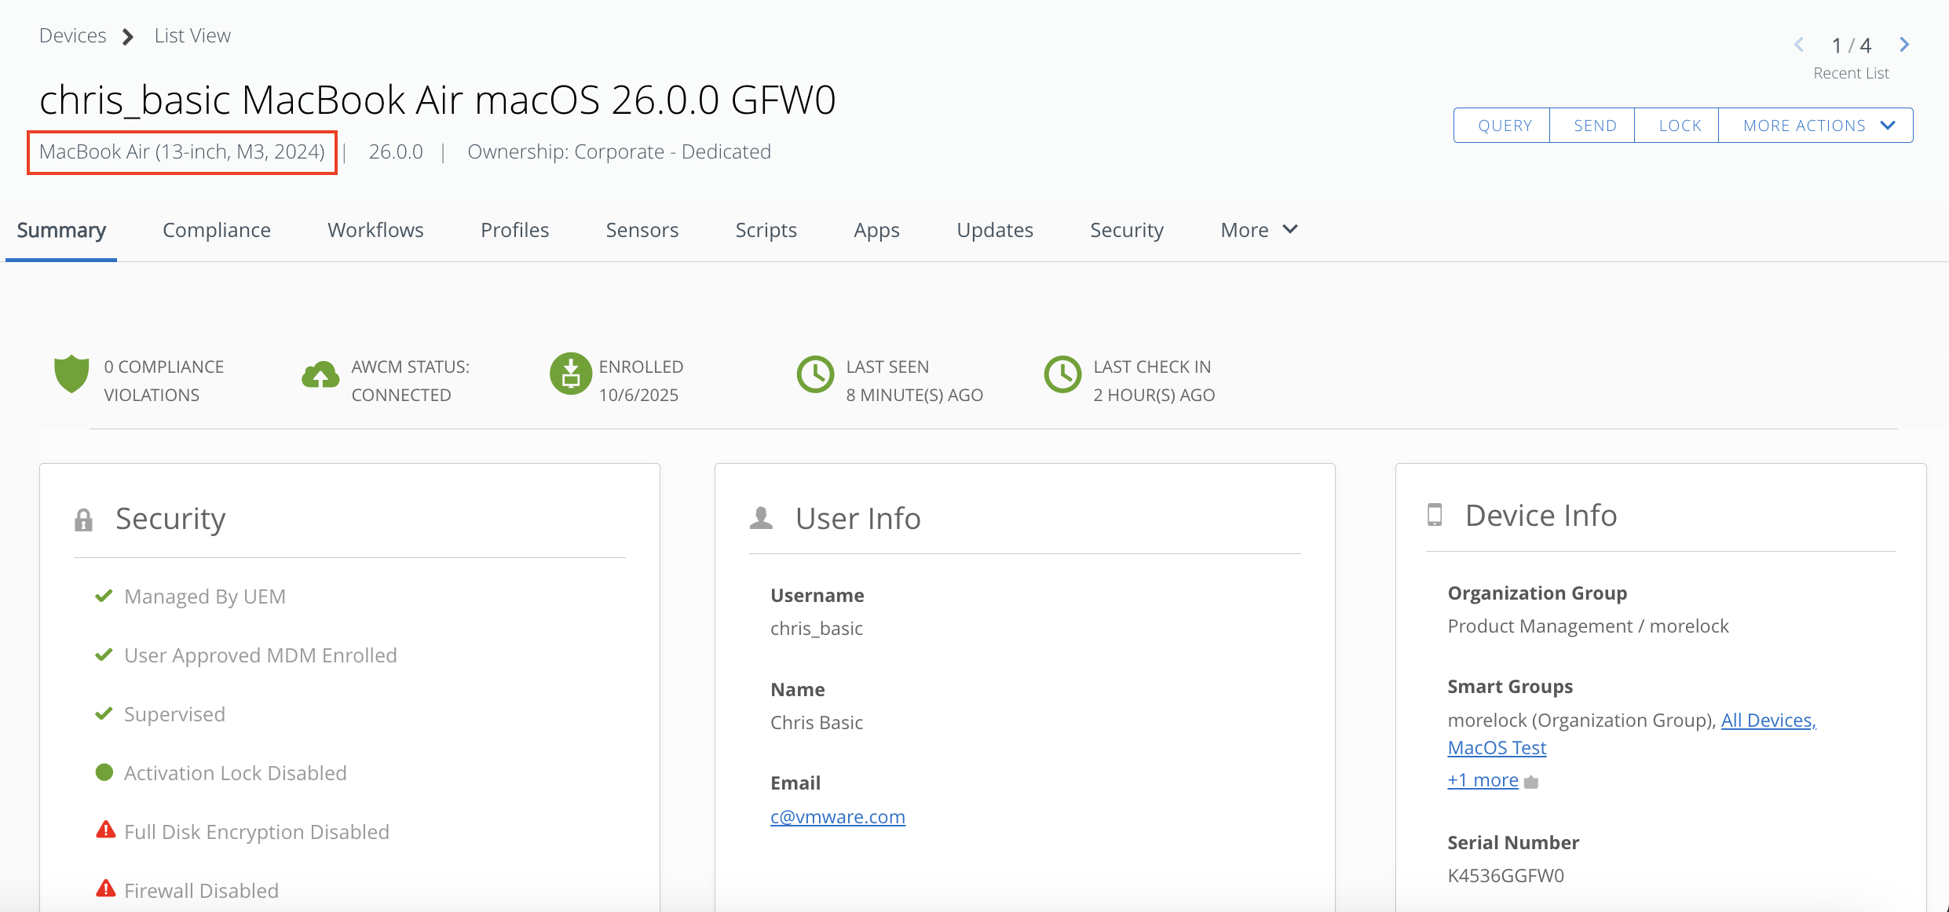Expand the More tabs dropdown
The width and height of the screenshot is (1949, 912).
tap(1259, 230)
